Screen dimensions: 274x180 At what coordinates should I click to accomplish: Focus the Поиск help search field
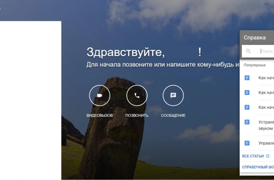pos(267,51)
